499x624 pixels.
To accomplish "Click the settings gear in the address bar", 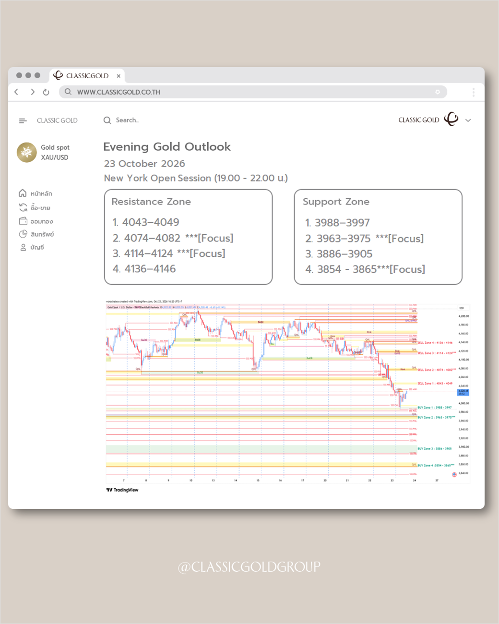I will tap(438, 92).
